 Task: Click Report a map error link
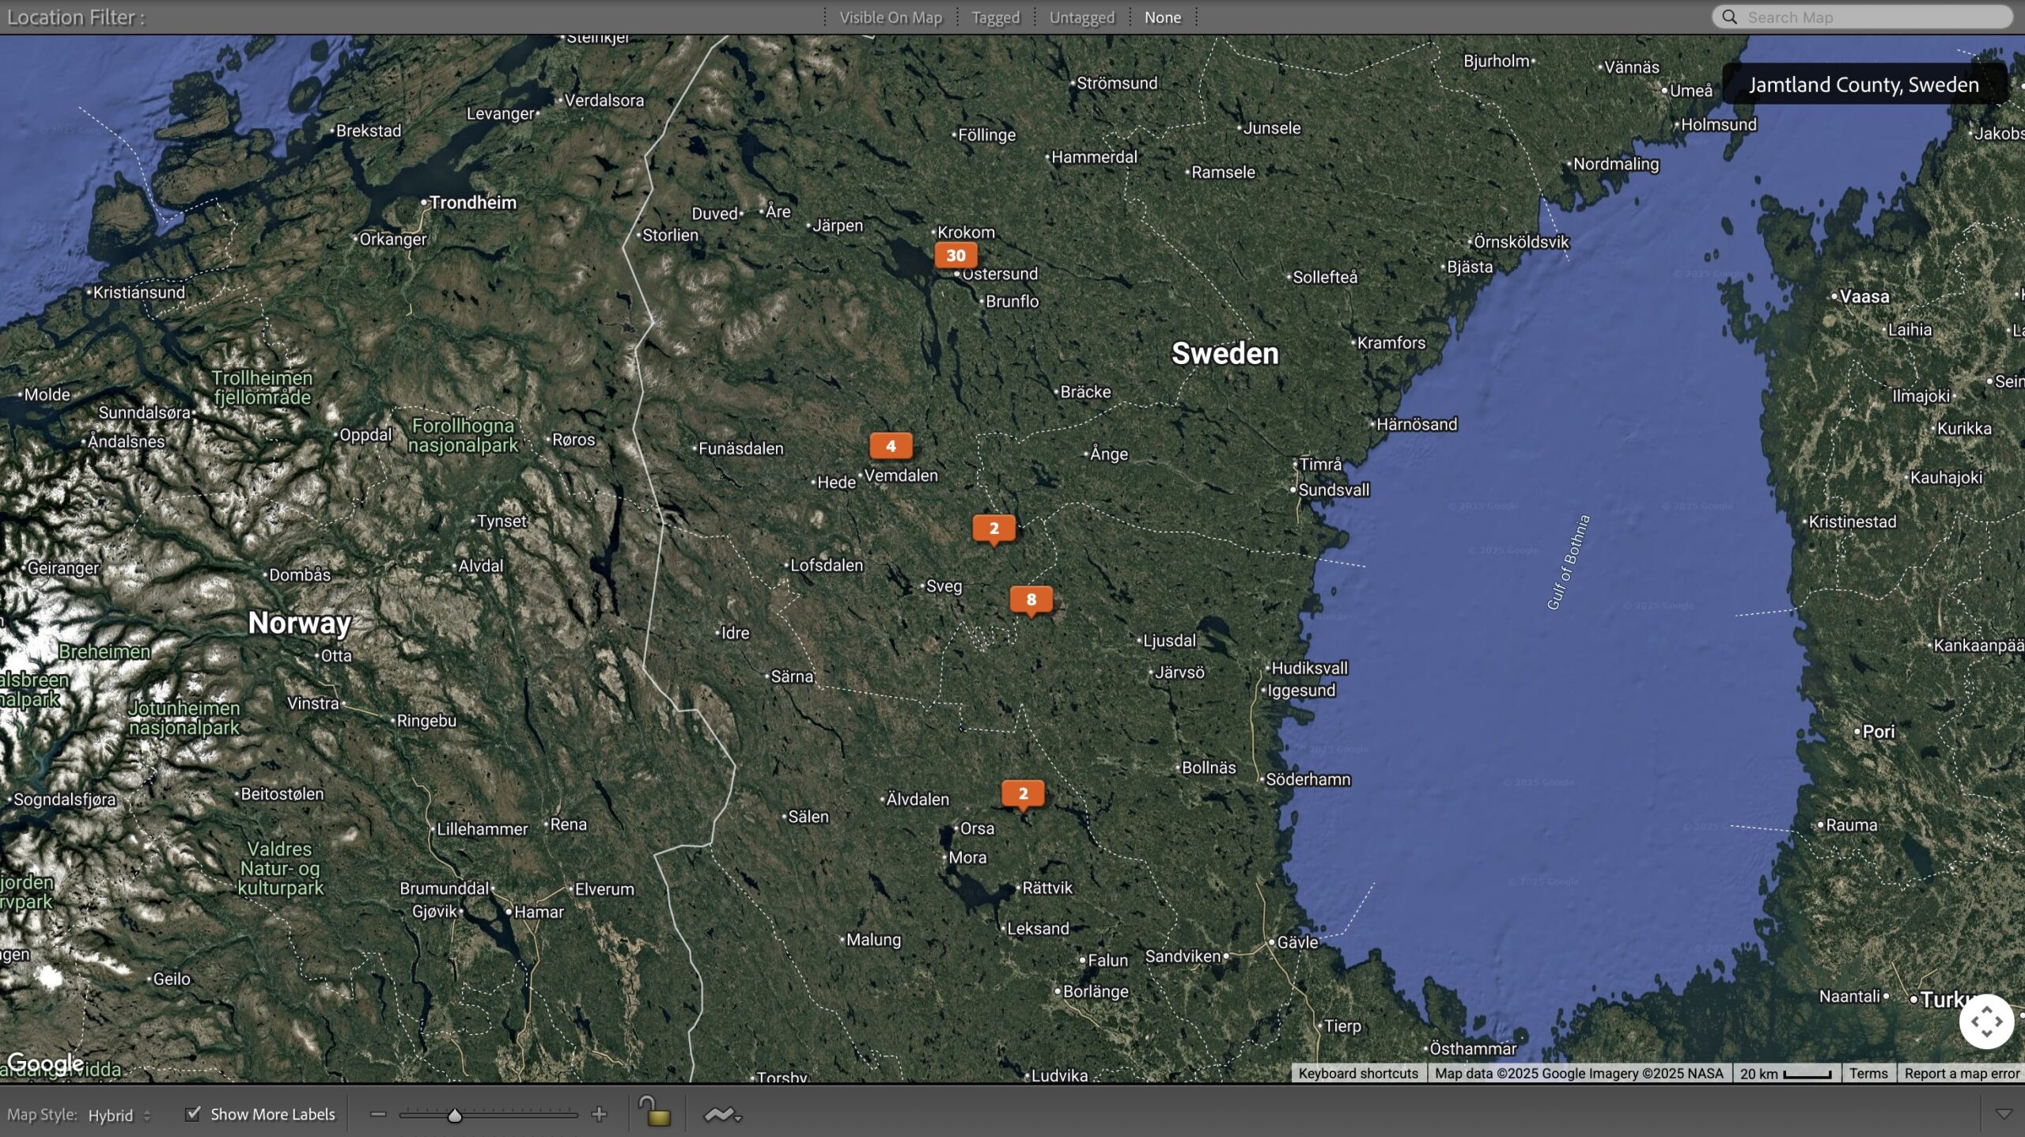(x=1961, y=1073)
